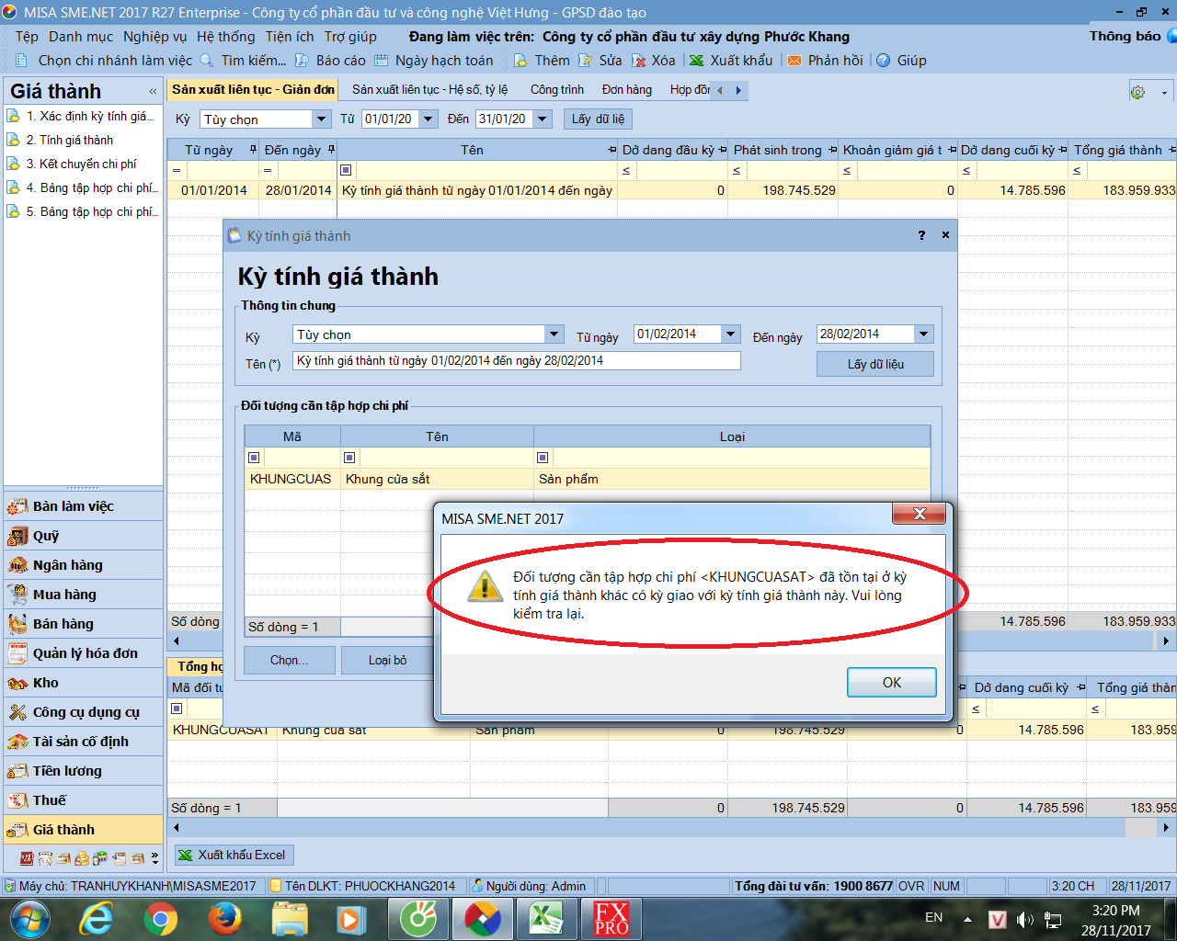Toggle the pin on Đến ngày column header

click(331, 150)
